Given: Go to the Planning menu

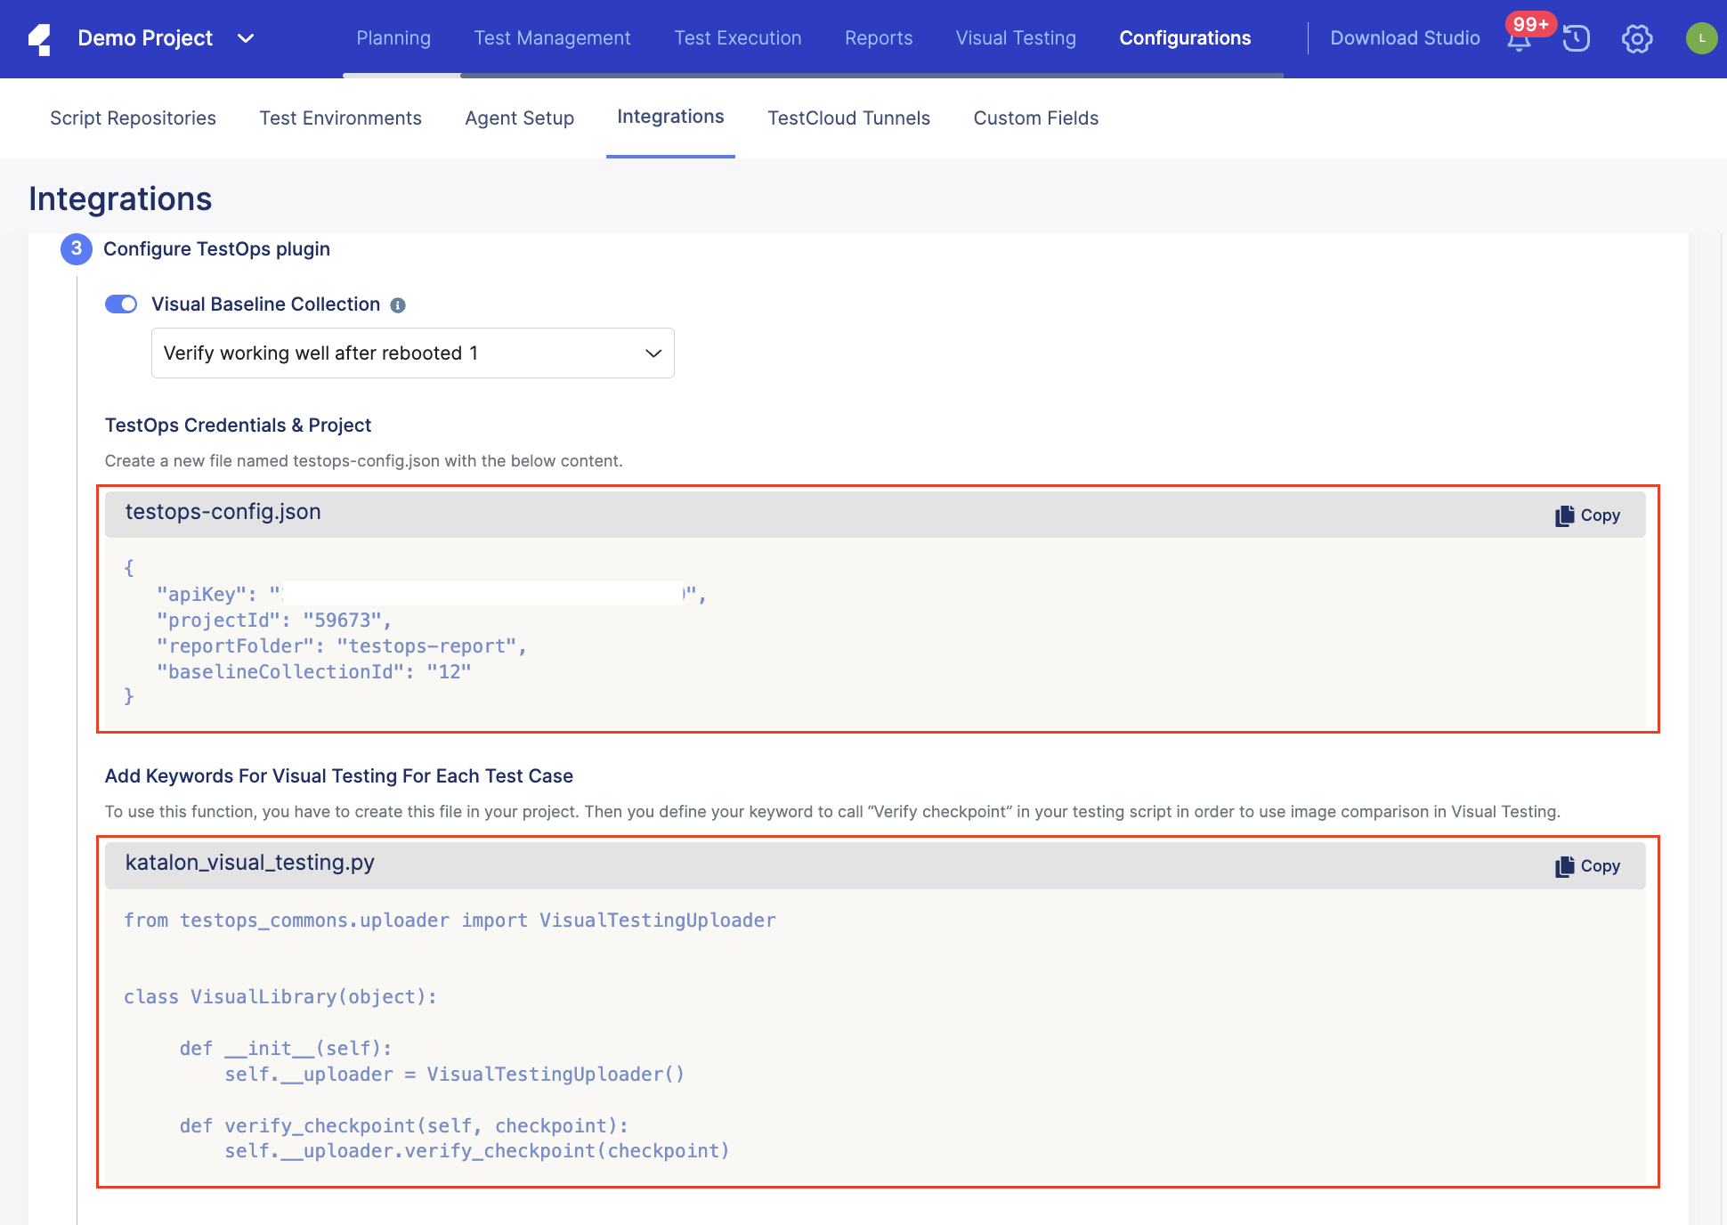Looking at the screenshot, I should [393, 38].
